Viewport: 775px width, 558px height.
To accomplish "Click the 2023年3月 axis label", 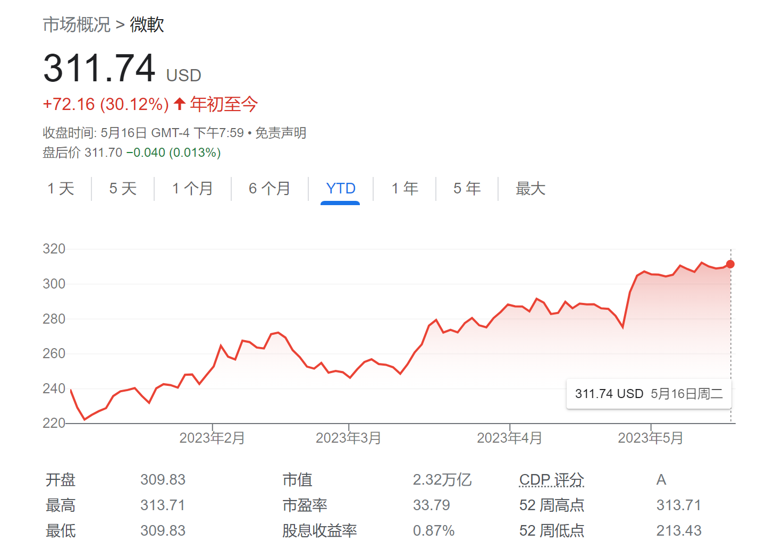I will point(348,438).
